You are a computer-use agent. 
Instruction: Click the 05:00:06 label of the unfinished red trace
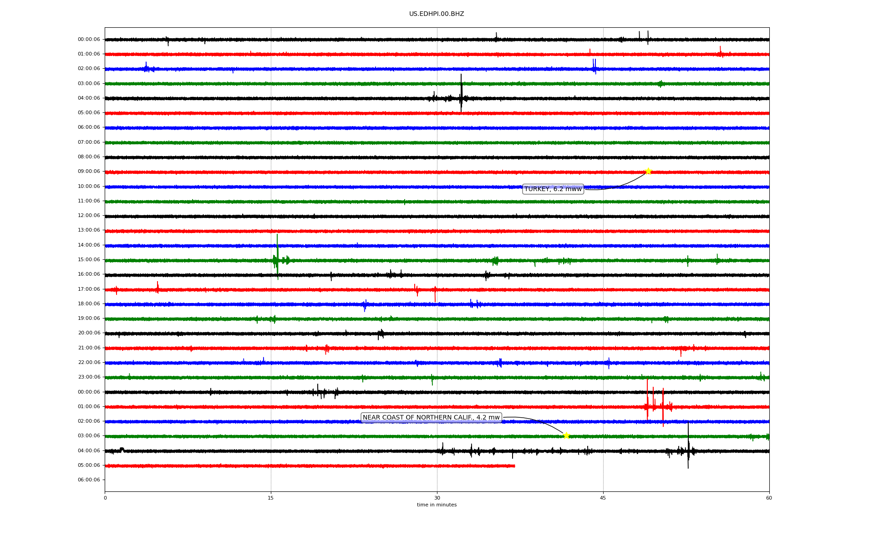pyautogui.click(x=89, y=465)
